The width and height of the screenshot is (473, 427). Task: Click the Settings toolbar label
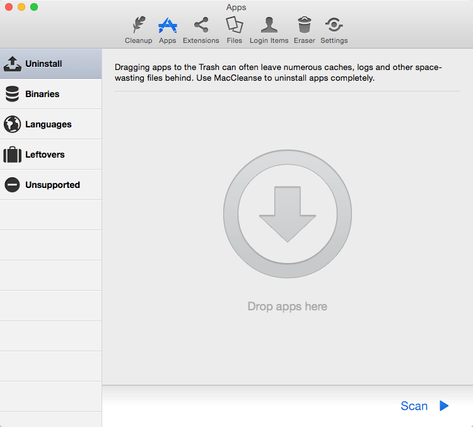[x=334, y=40]
